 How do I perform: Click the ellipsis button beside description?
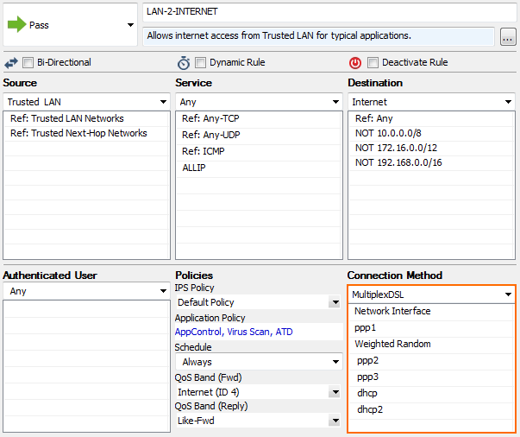(508, 36)
